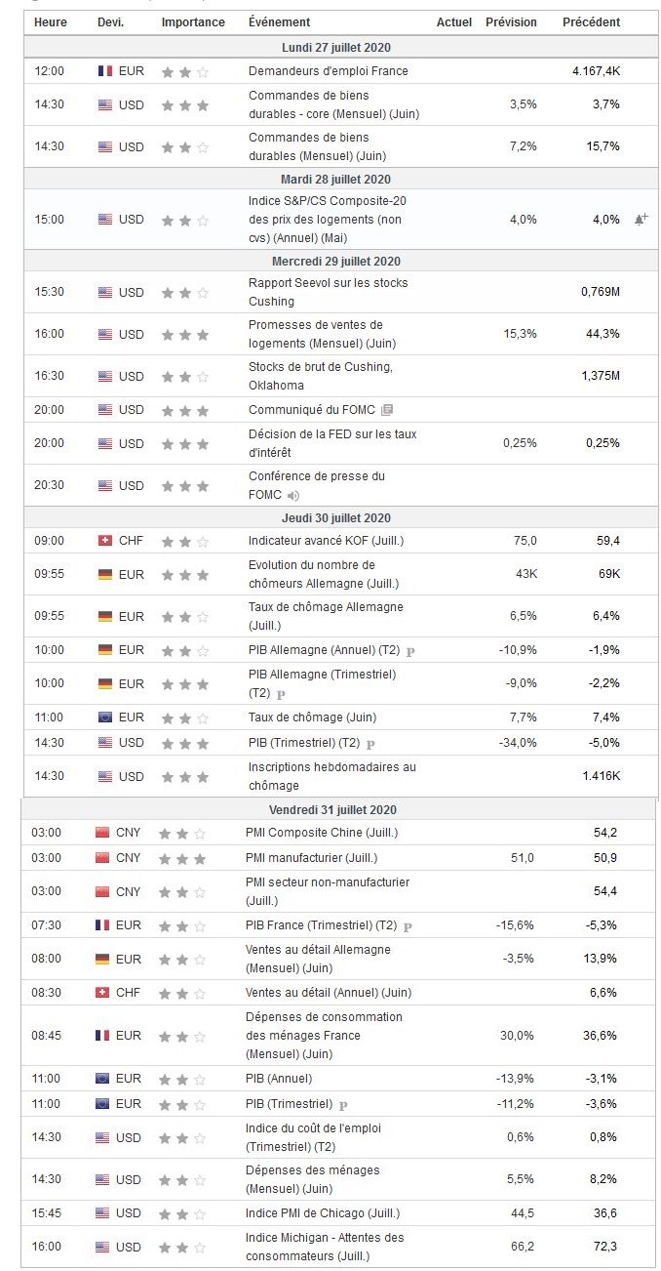This screenshot has width=661, height=1271.
Task: Click the Chinese flag on PMI Composite Chine row
Action: tap(102, 833)
